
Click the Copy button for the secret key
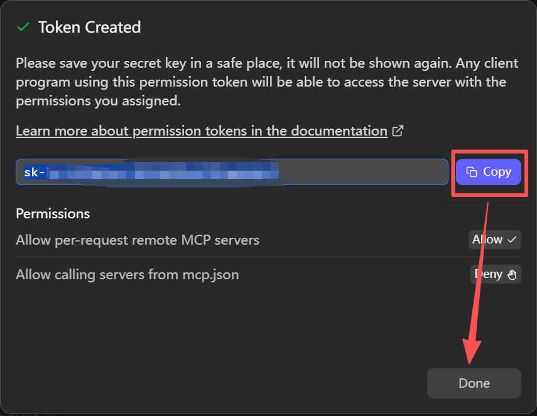(489, 172)
